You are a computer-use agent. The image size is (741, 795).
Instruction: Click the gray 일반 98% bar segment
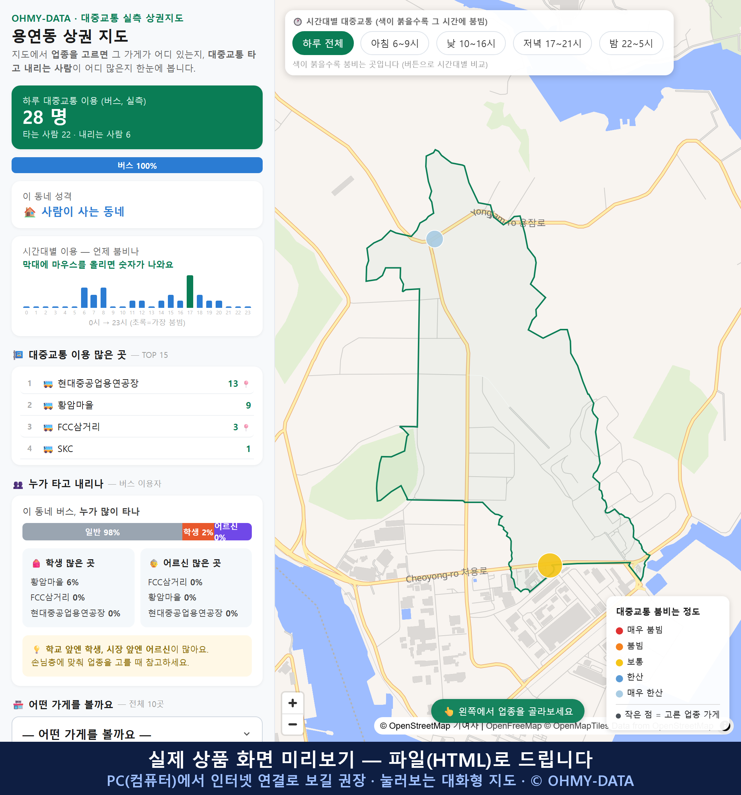point(102,532)
